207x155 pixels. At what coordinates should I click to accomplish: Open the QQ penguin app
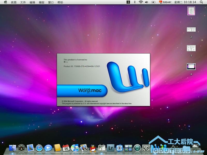[93, 148]
